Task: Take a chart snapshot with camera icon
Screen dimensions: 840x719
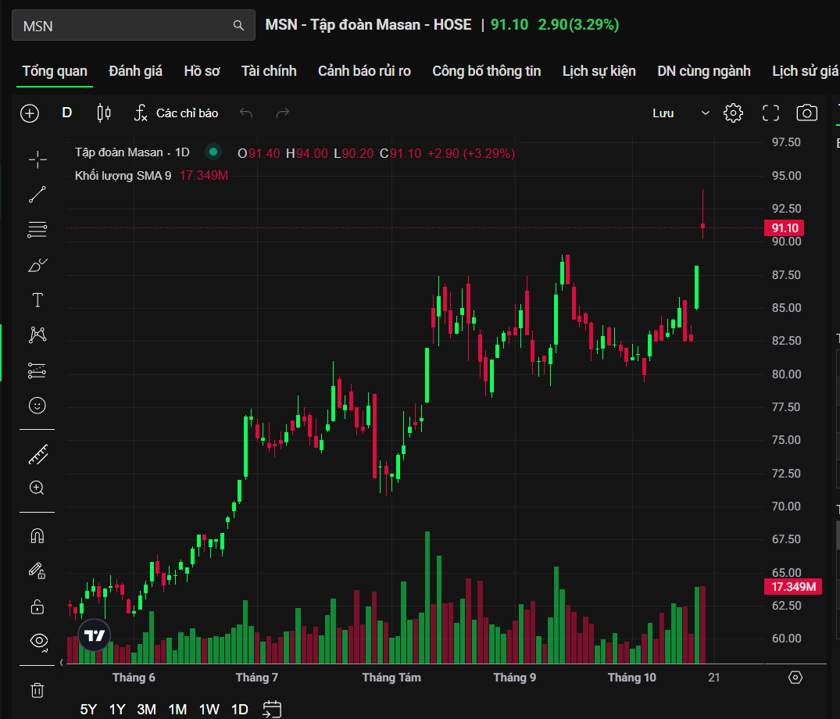Action: 806,113
